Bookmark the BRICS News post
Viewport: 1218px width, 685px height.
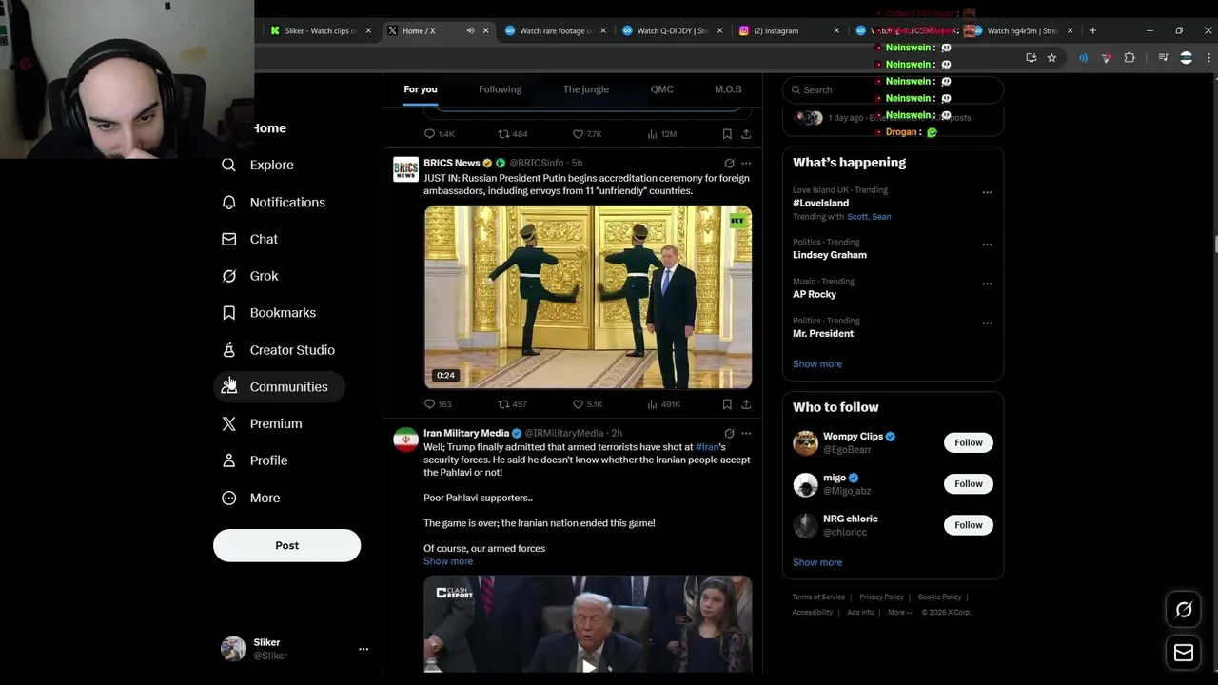(727, 404)
